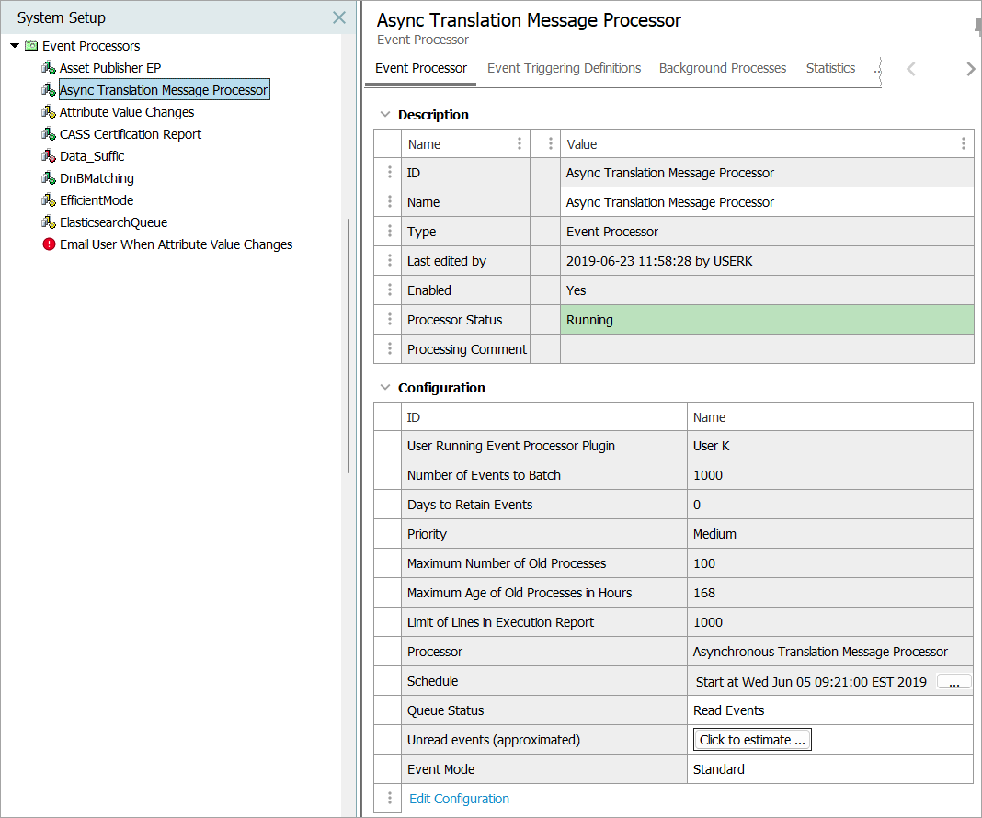This screenshot has height=818, width=982.
Task: Click the Schedule ellipsis button
Action: coord(953,682)
